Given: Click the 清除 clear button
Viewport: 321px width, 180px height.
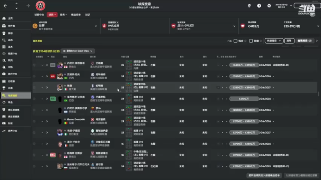Looking at the screenshot, I should click(x=289, y=41).
